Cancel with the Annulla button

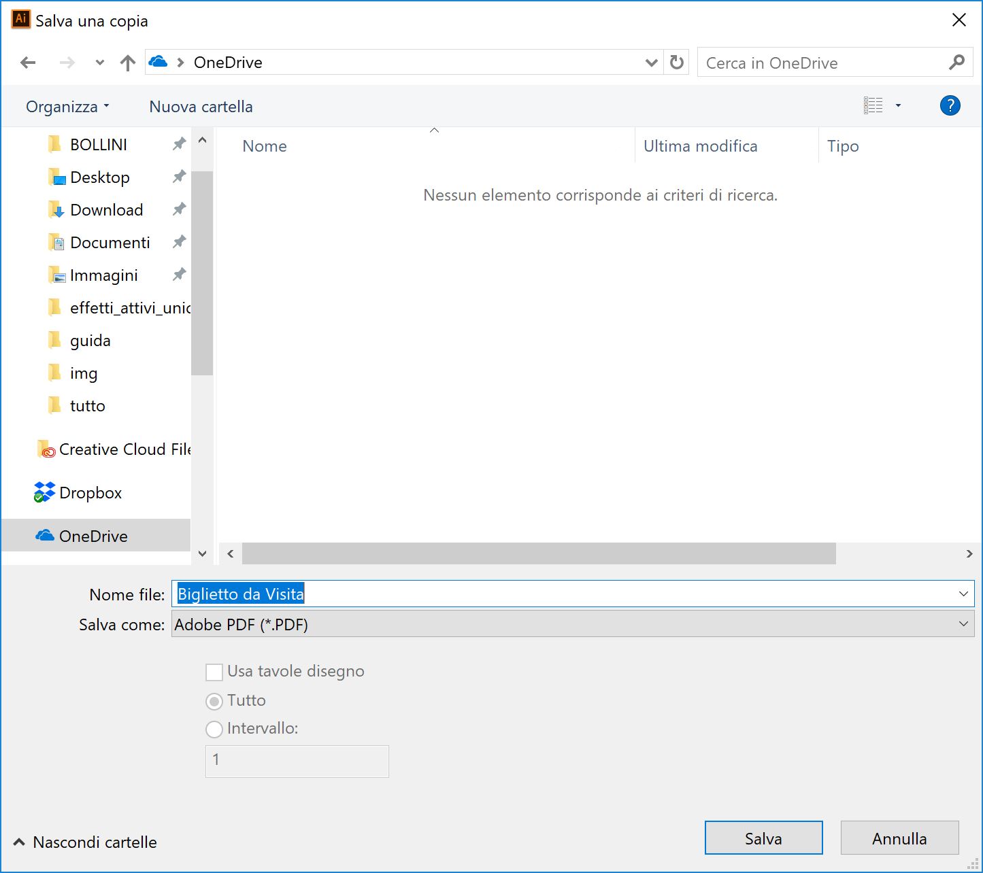(899, 838)
